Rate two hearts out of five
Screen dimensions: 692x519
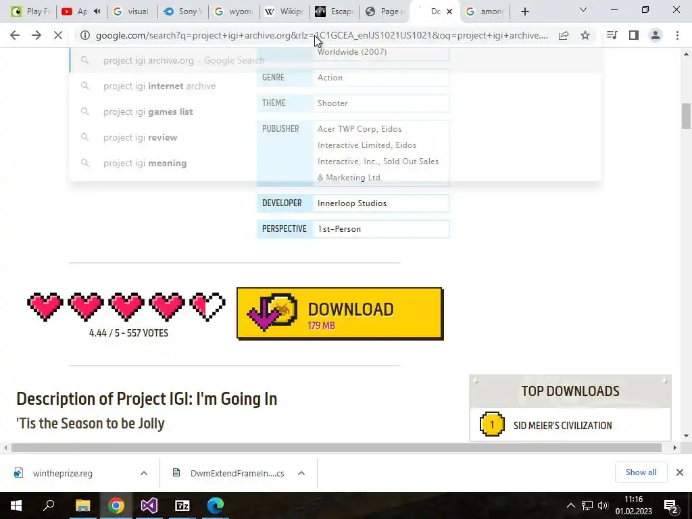[x=86, y=306]
